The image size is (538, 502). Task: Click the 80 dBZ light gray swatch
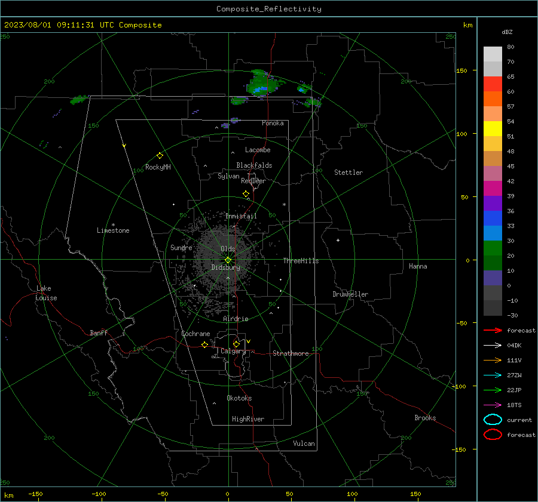(493, 54)
